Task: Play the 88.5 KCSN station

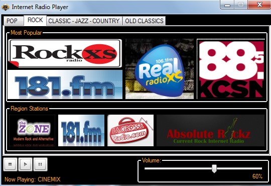Action: (231, 69)
